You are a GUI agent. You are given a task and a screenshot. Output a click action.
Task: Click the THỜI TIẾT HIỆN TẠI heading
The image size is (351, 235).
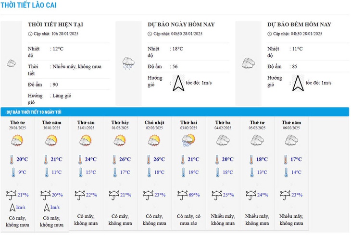click(x=55, y=25)
